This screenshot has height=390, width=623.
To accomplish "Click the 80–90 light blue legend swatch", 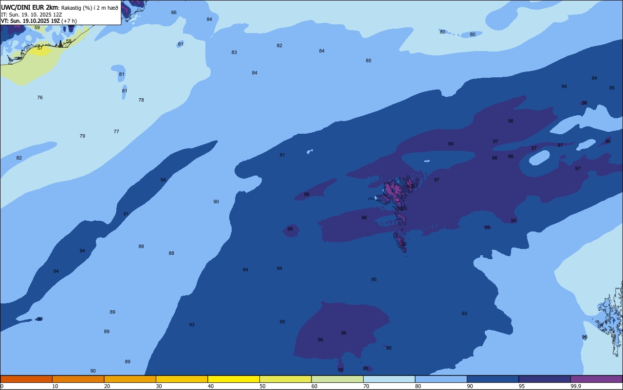I will [x=441, y=379].
